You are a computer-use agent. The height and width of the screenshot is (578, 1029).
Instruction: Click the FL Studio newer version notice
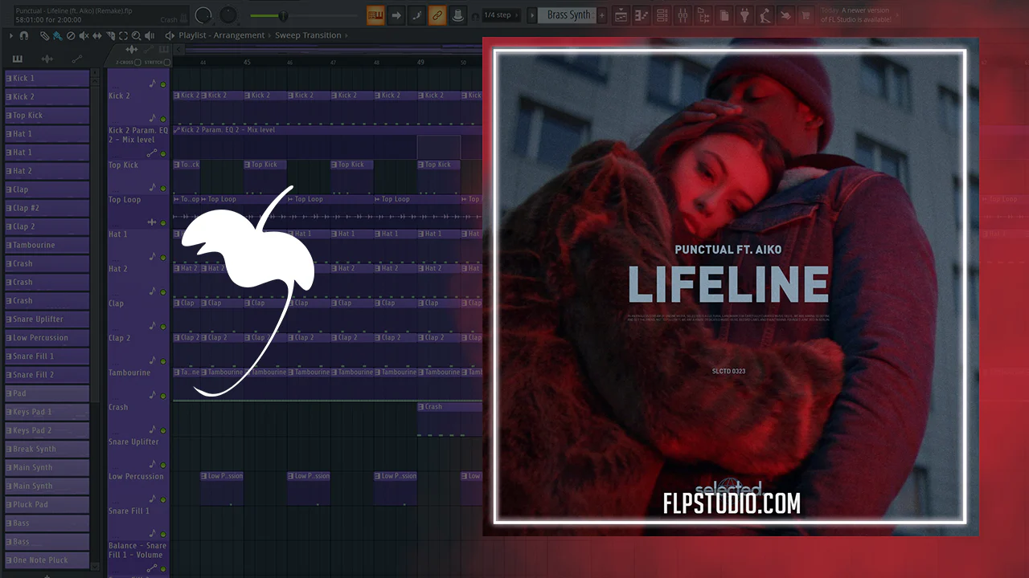(860, 14)
